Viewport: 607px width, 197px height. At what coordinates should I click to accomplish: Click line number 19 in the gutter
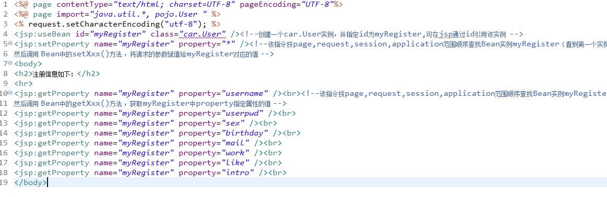click(x=4, y=182)
